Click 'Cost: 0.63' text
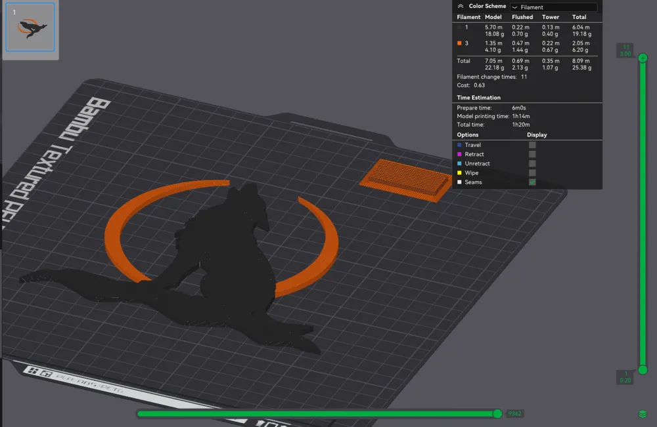Viewport: 657px width, 427px height. click(x=470, y=85)
